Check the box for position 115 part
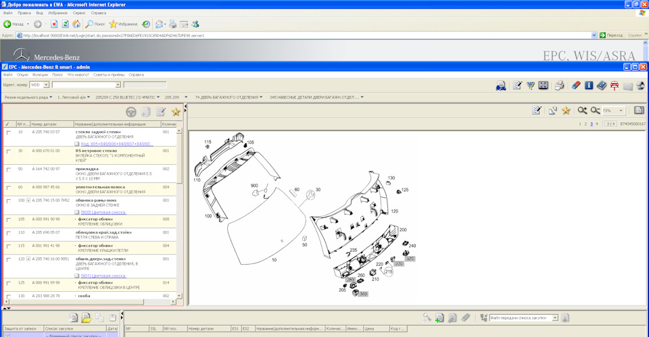 8,247
